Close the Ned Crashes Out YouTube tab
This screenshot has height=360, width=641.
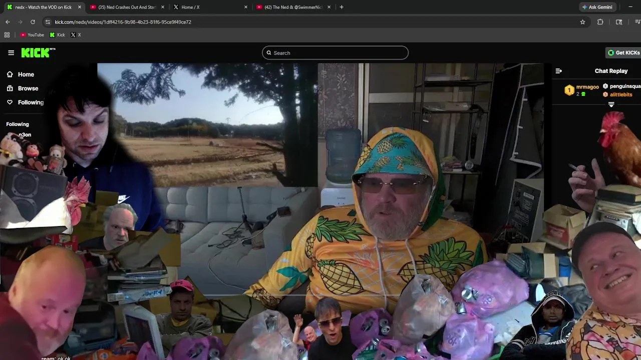point(163,7)
